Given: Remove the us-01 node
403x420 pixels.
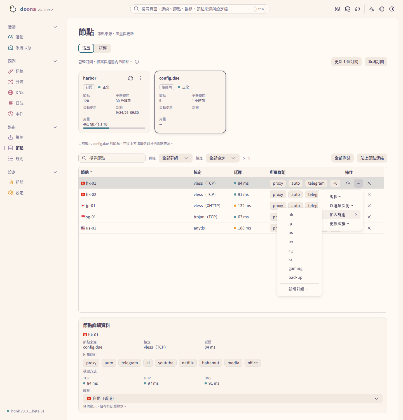Looking at the screenshot, I should (369, 228).
